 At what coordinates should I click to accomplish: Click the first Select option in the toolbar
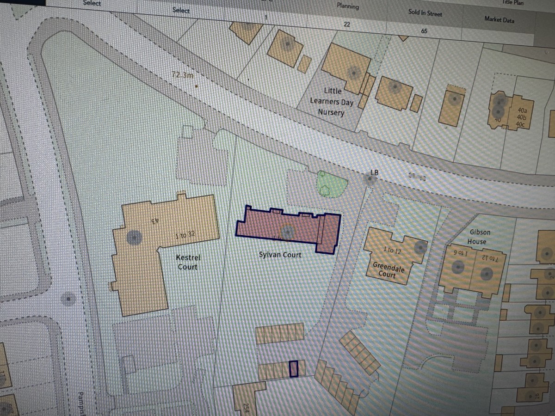[x=92, y=3]
